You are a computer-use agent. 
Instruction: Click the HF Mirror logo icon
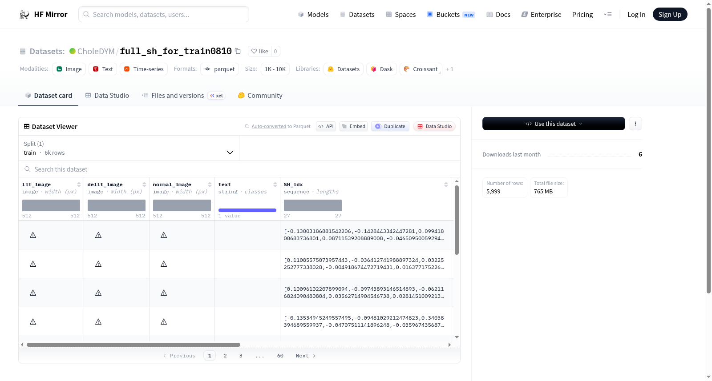pyautogui.click(x=24, y=15)
